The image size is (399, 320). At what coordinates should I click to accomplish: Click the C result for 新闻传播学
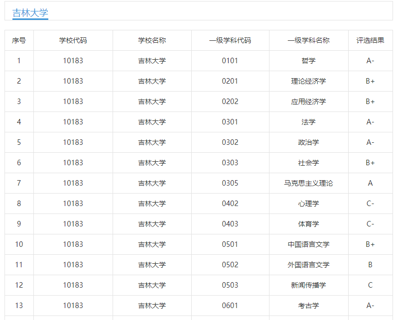370,285
